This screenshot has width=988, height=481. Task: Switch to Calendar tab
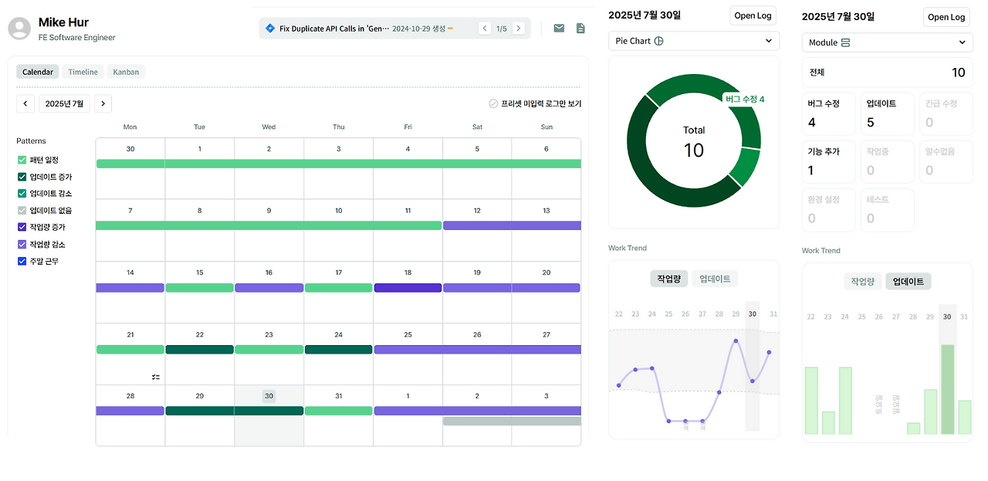[x=37, y=72]
